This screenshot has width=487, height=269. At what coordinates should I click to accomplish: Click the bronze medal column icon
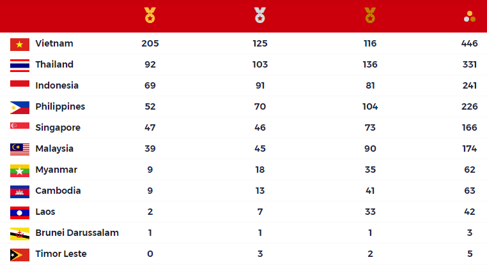pos(370,15)
